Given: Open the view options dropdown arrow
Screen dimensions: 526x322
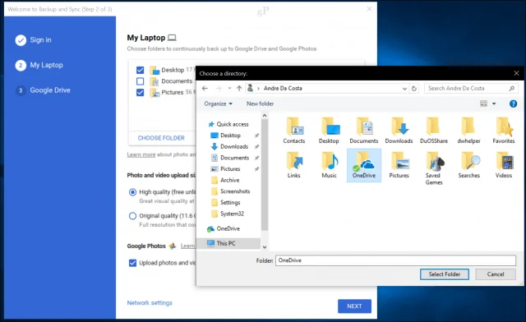Looking at the screenshot, I should [494, 103].
